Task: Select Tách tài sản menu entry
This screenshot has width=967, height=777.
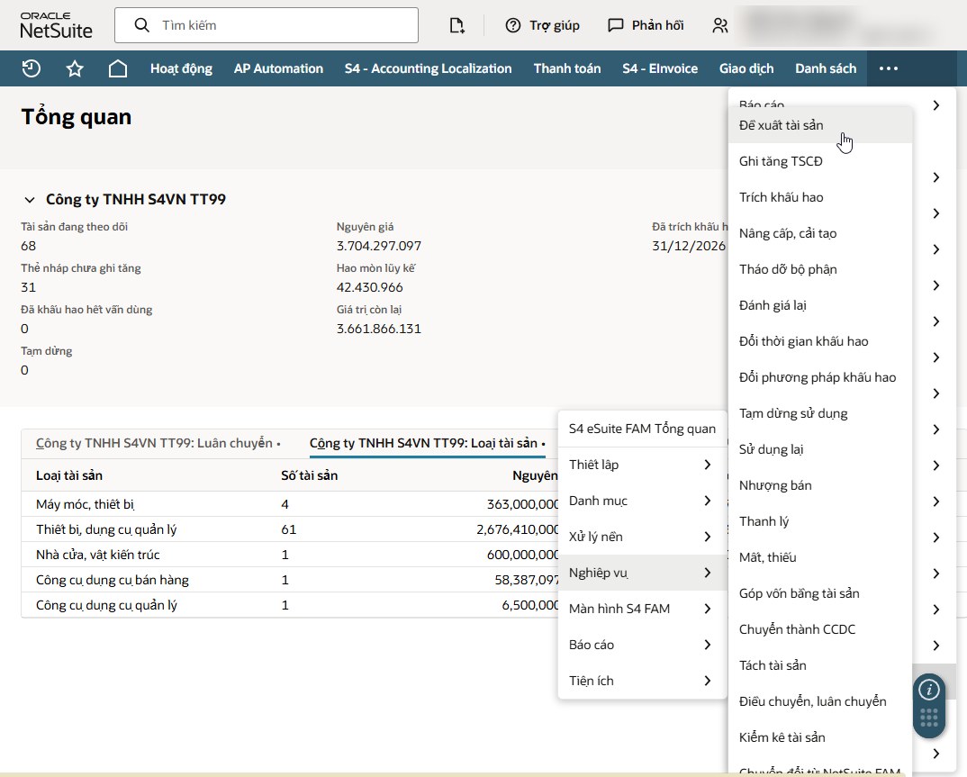Action: pos(819,665)
